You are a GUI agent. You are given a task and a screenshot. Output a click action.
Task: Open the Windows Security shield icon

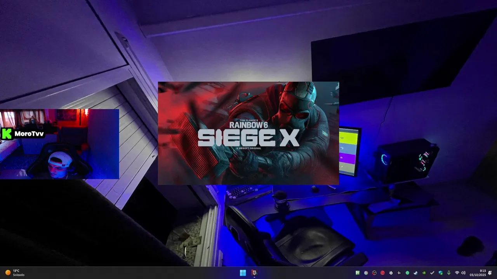click(x=441, y=273)
